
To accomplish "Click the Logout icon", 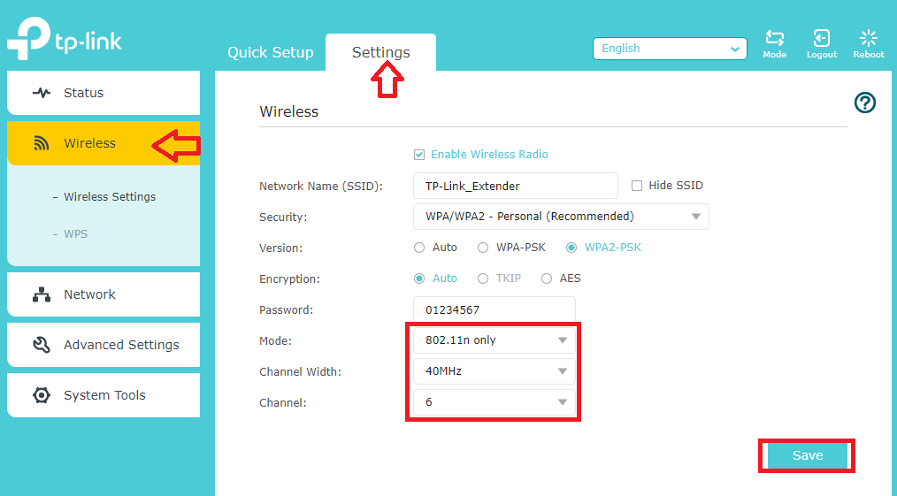I will coord(822,38).
